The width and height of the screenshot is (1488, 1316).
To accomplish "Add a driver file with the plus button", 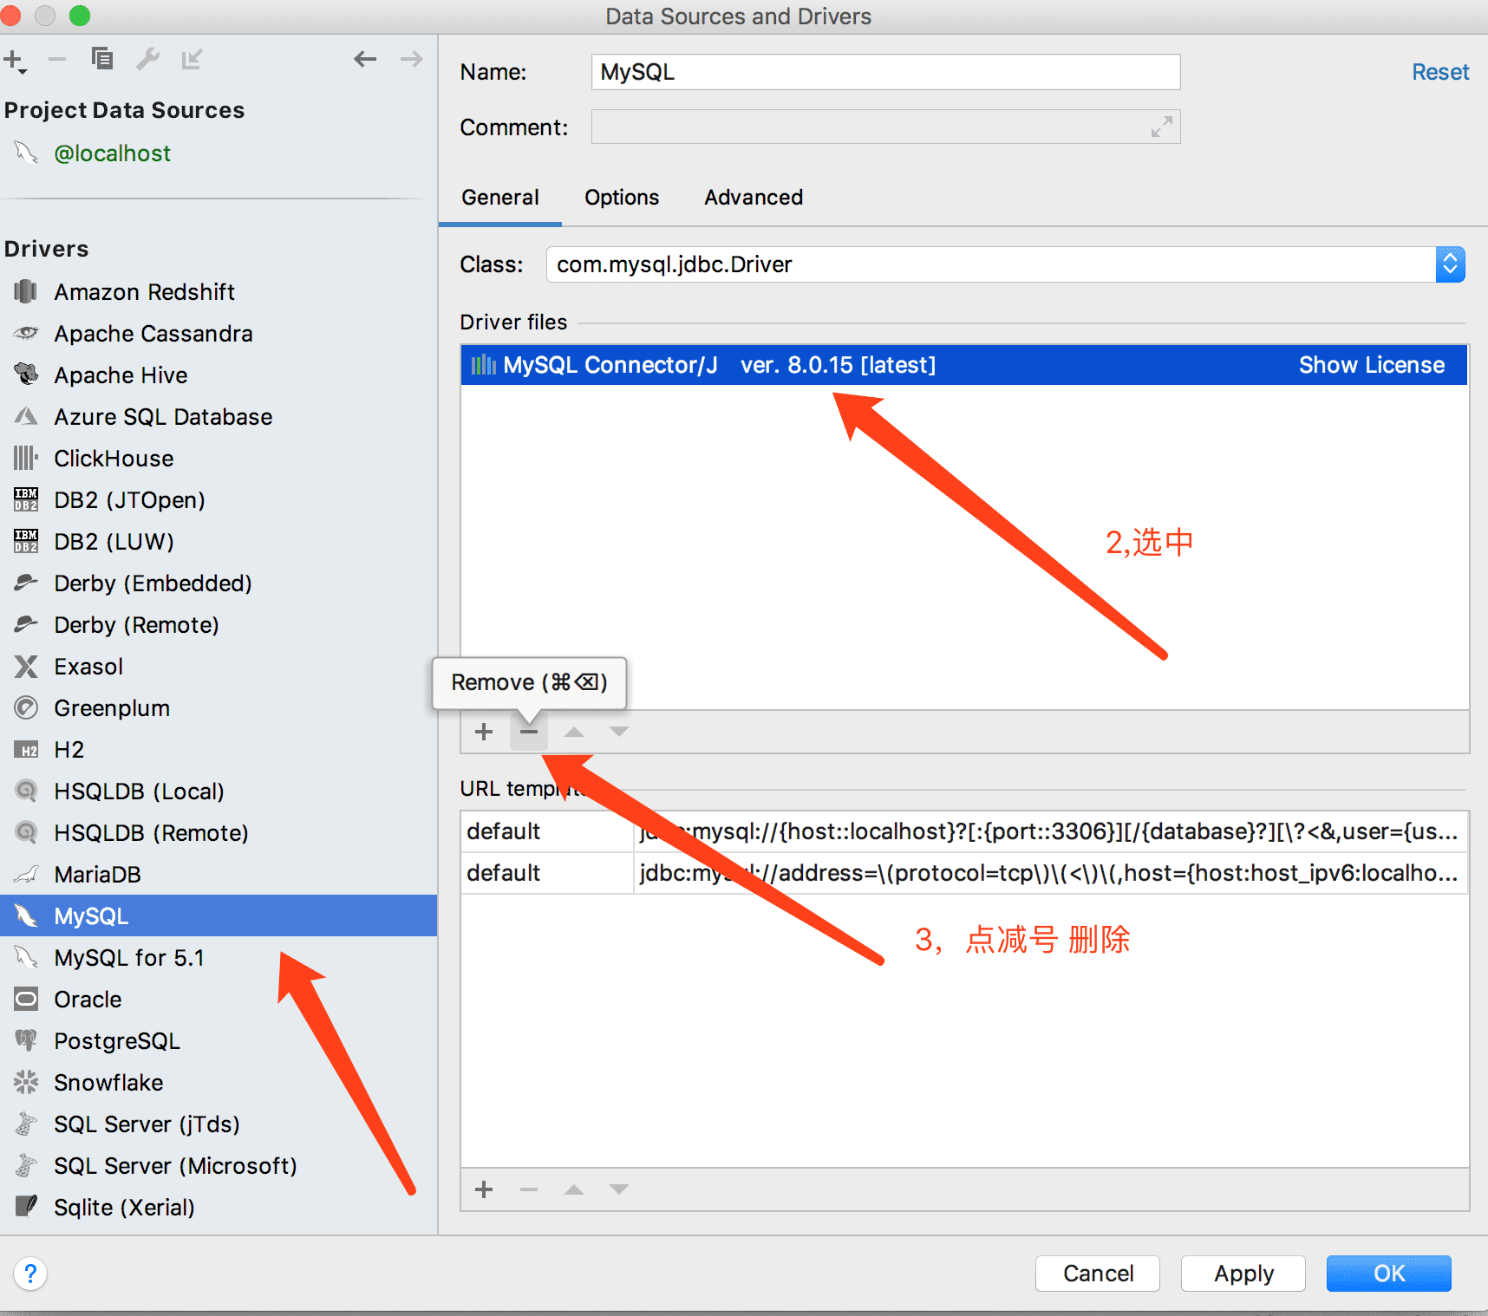I will (484, 732).
